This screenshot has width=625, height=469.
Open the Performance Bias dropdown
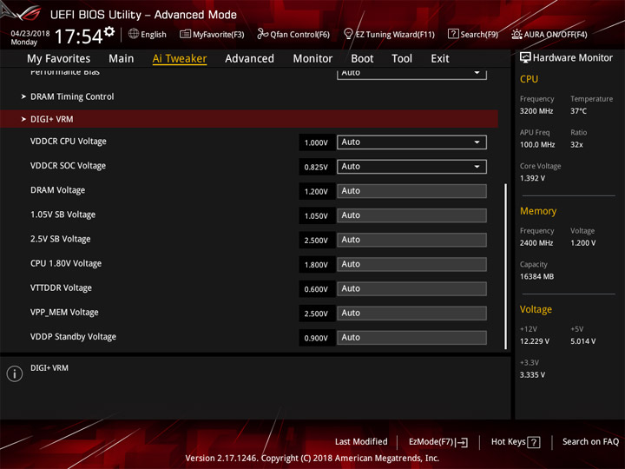click(411, 73)
